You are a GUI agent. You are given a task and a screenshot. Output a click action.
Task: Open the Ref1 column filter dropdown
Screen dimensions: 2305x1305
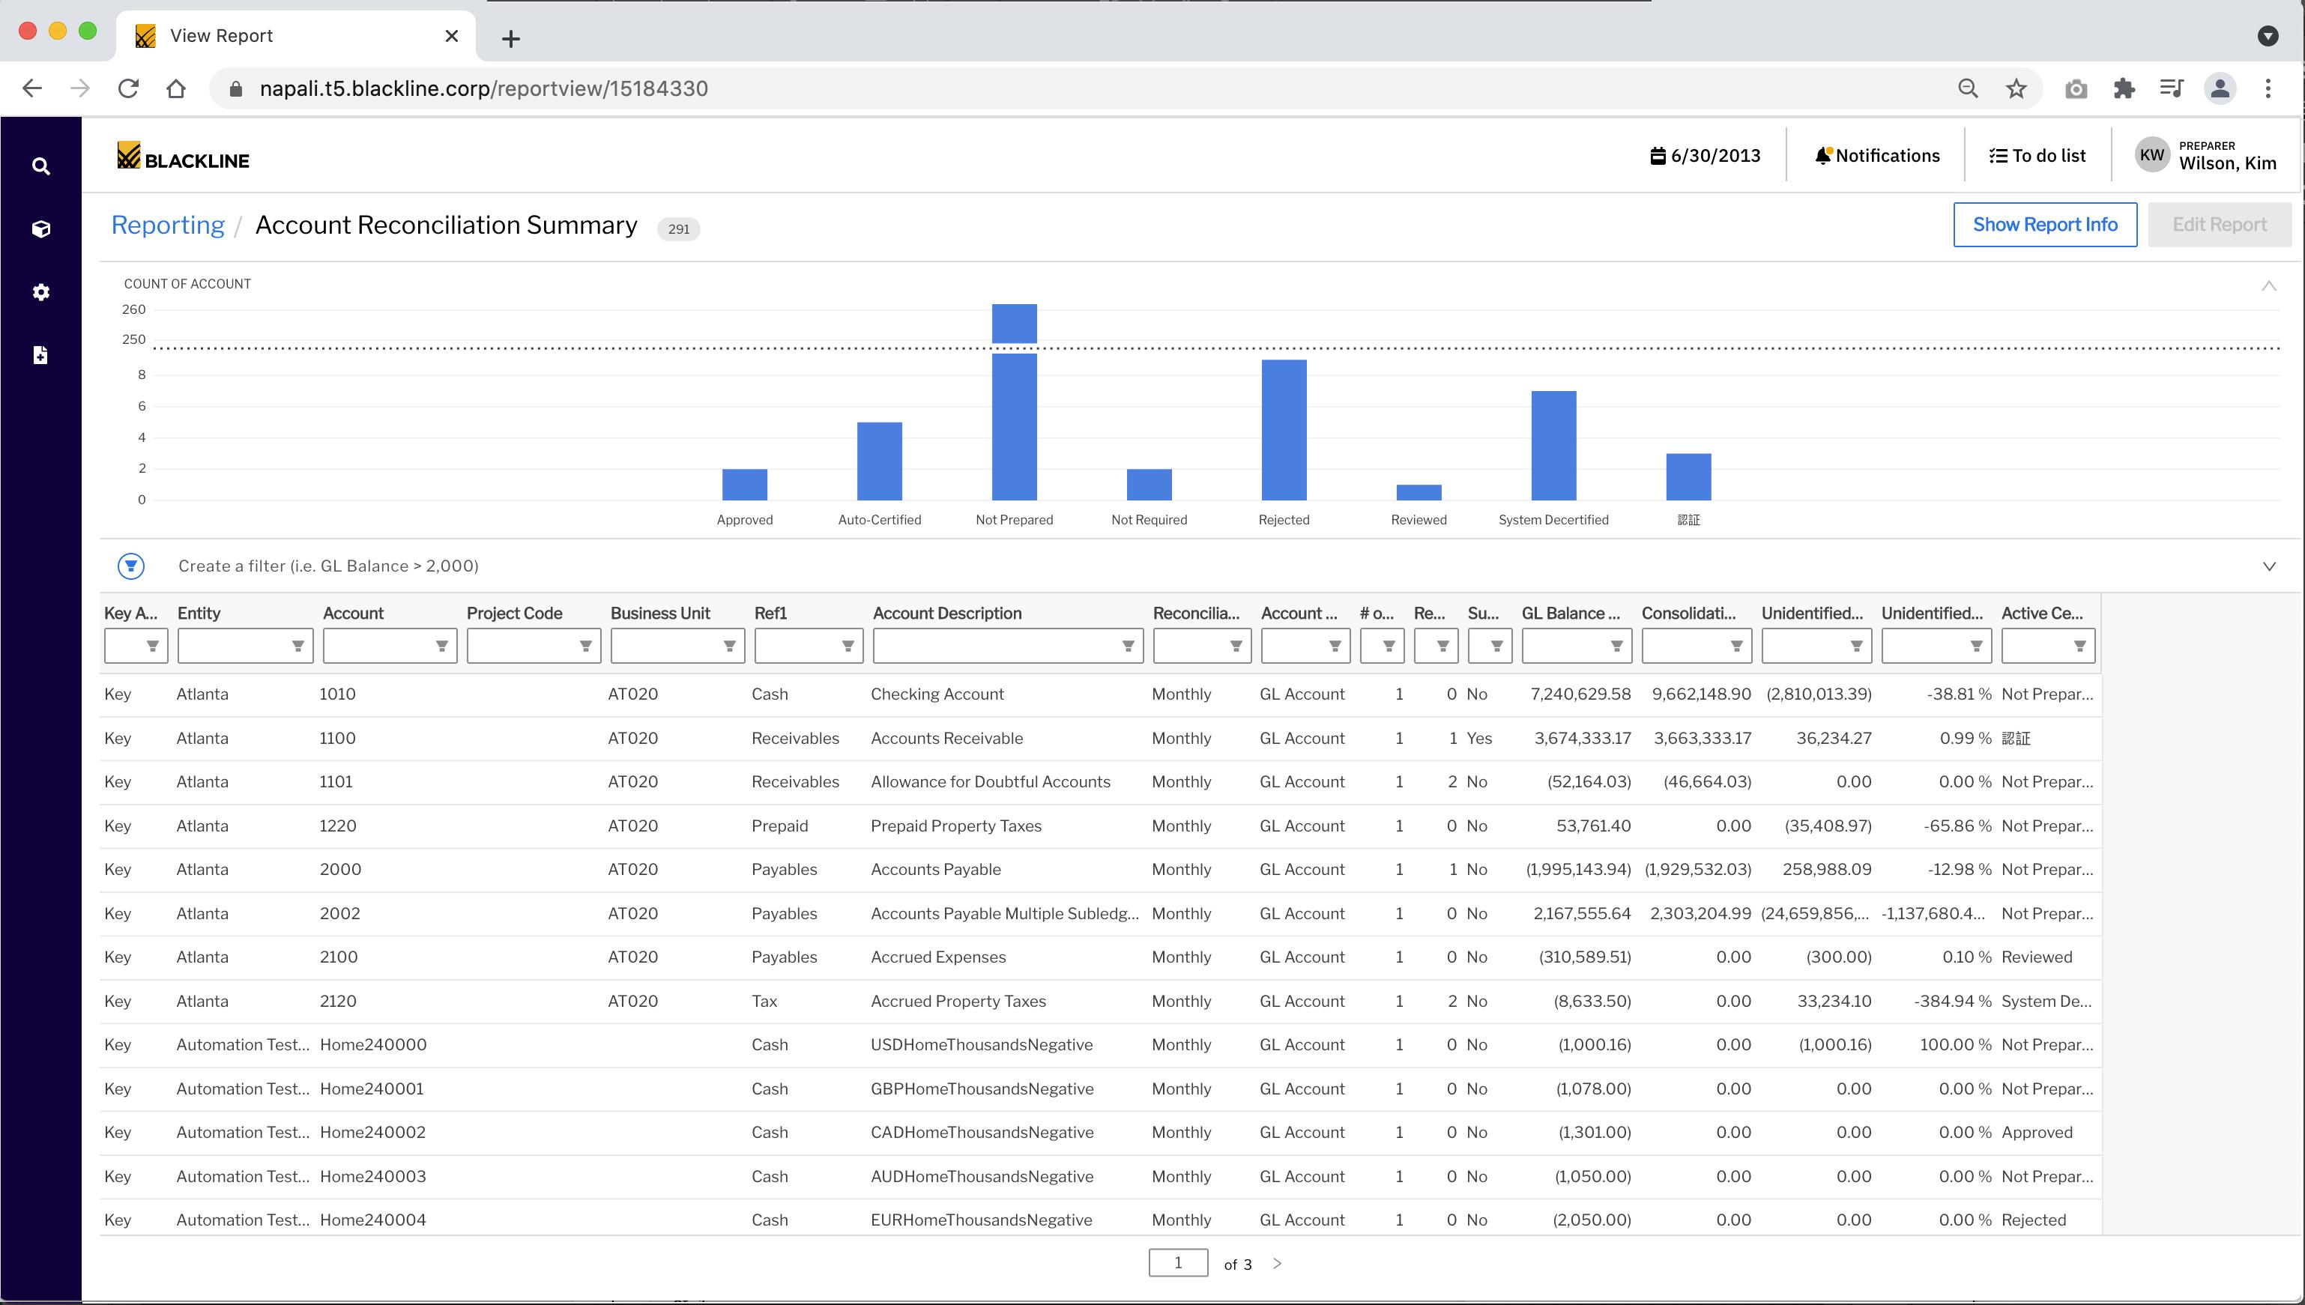[848, 647]
